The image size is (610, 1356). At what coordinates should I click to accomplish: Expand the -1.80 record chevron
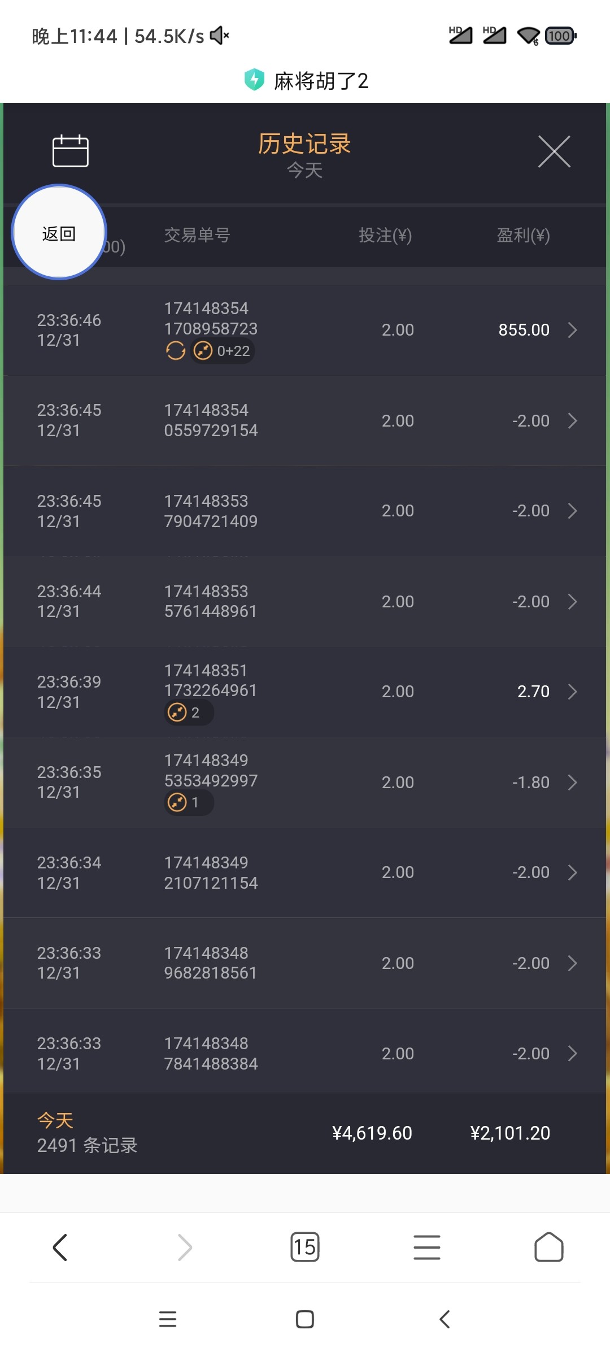point(572,783)
